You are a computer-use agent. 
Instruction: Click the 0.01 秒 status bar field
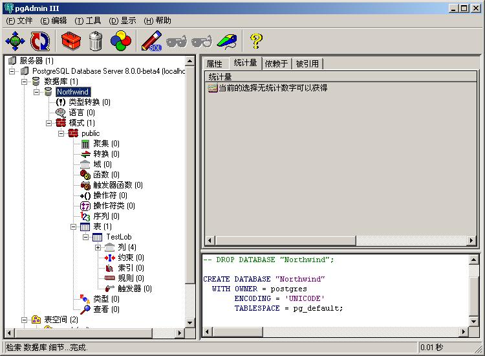pos(449,348)
